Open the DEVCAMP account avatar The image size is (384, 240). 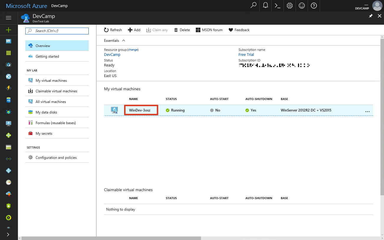pyautogui.click(x=377, y=6)
